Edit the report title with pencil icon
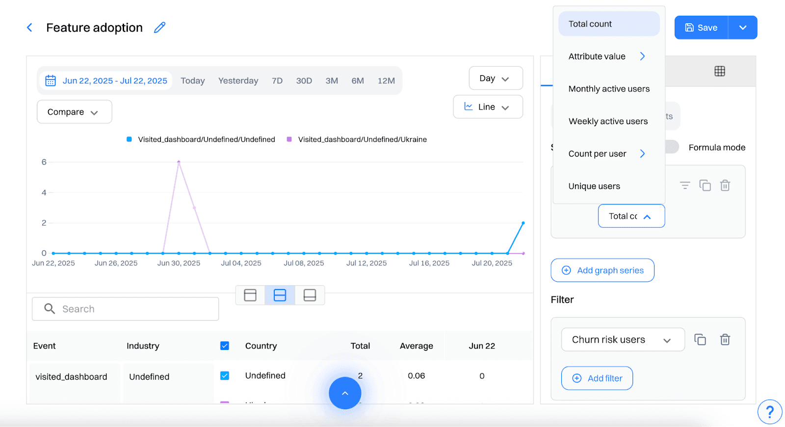 [x=159, y=27]
